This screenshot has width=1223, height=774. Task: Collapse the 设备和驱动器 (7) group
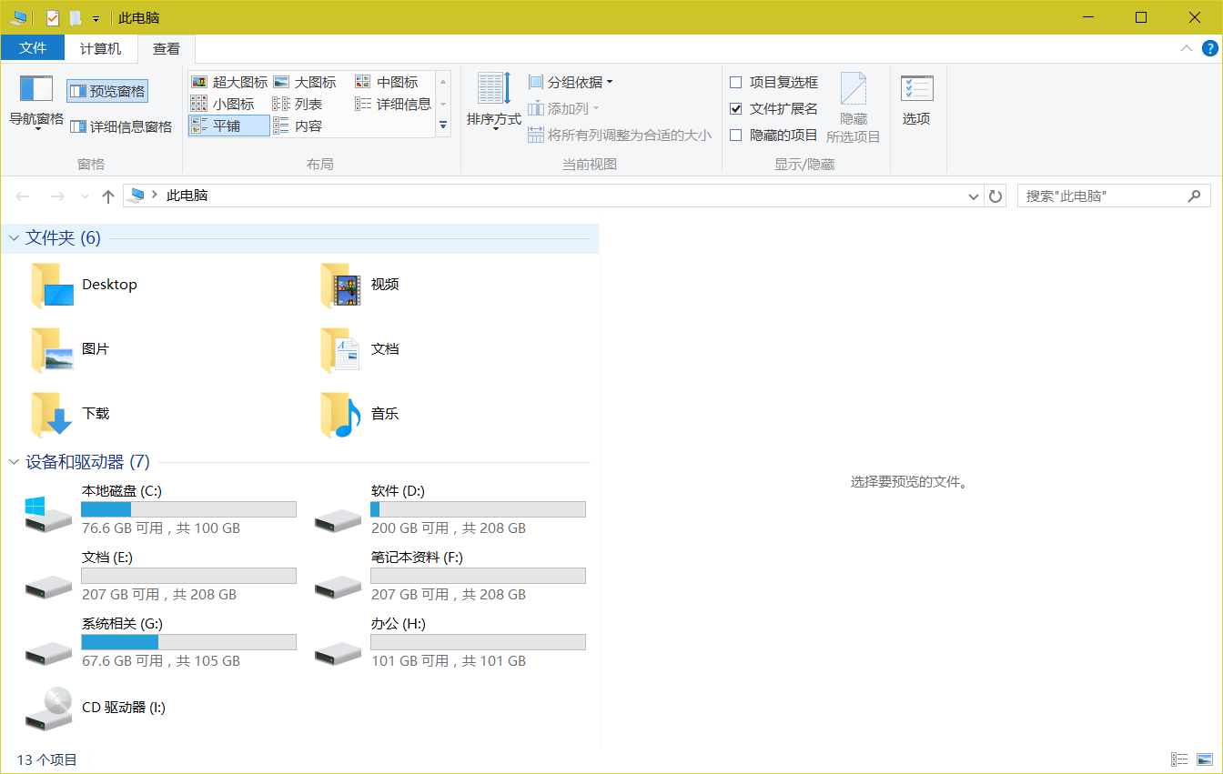[x=14, y=462]
